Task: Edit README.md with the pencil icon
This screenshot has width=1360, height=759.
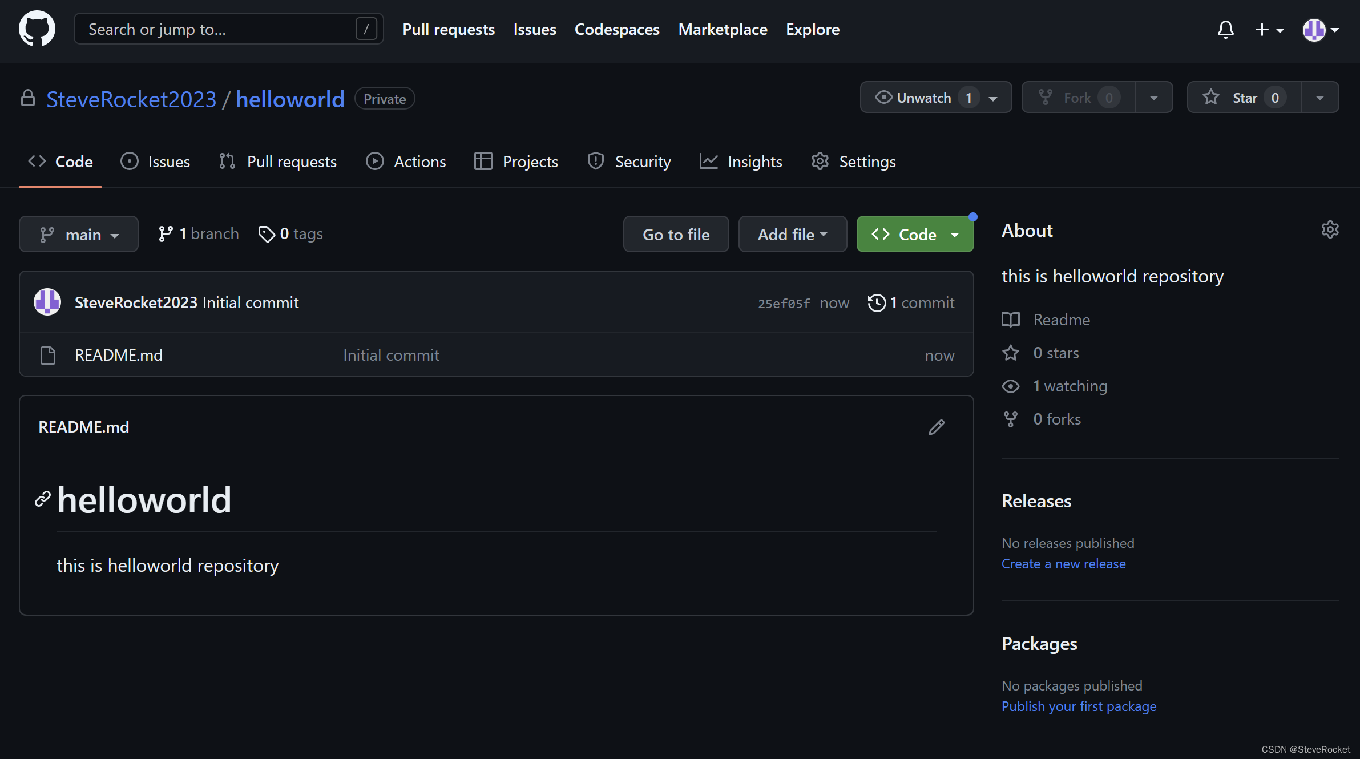Action: click(936, 427)
